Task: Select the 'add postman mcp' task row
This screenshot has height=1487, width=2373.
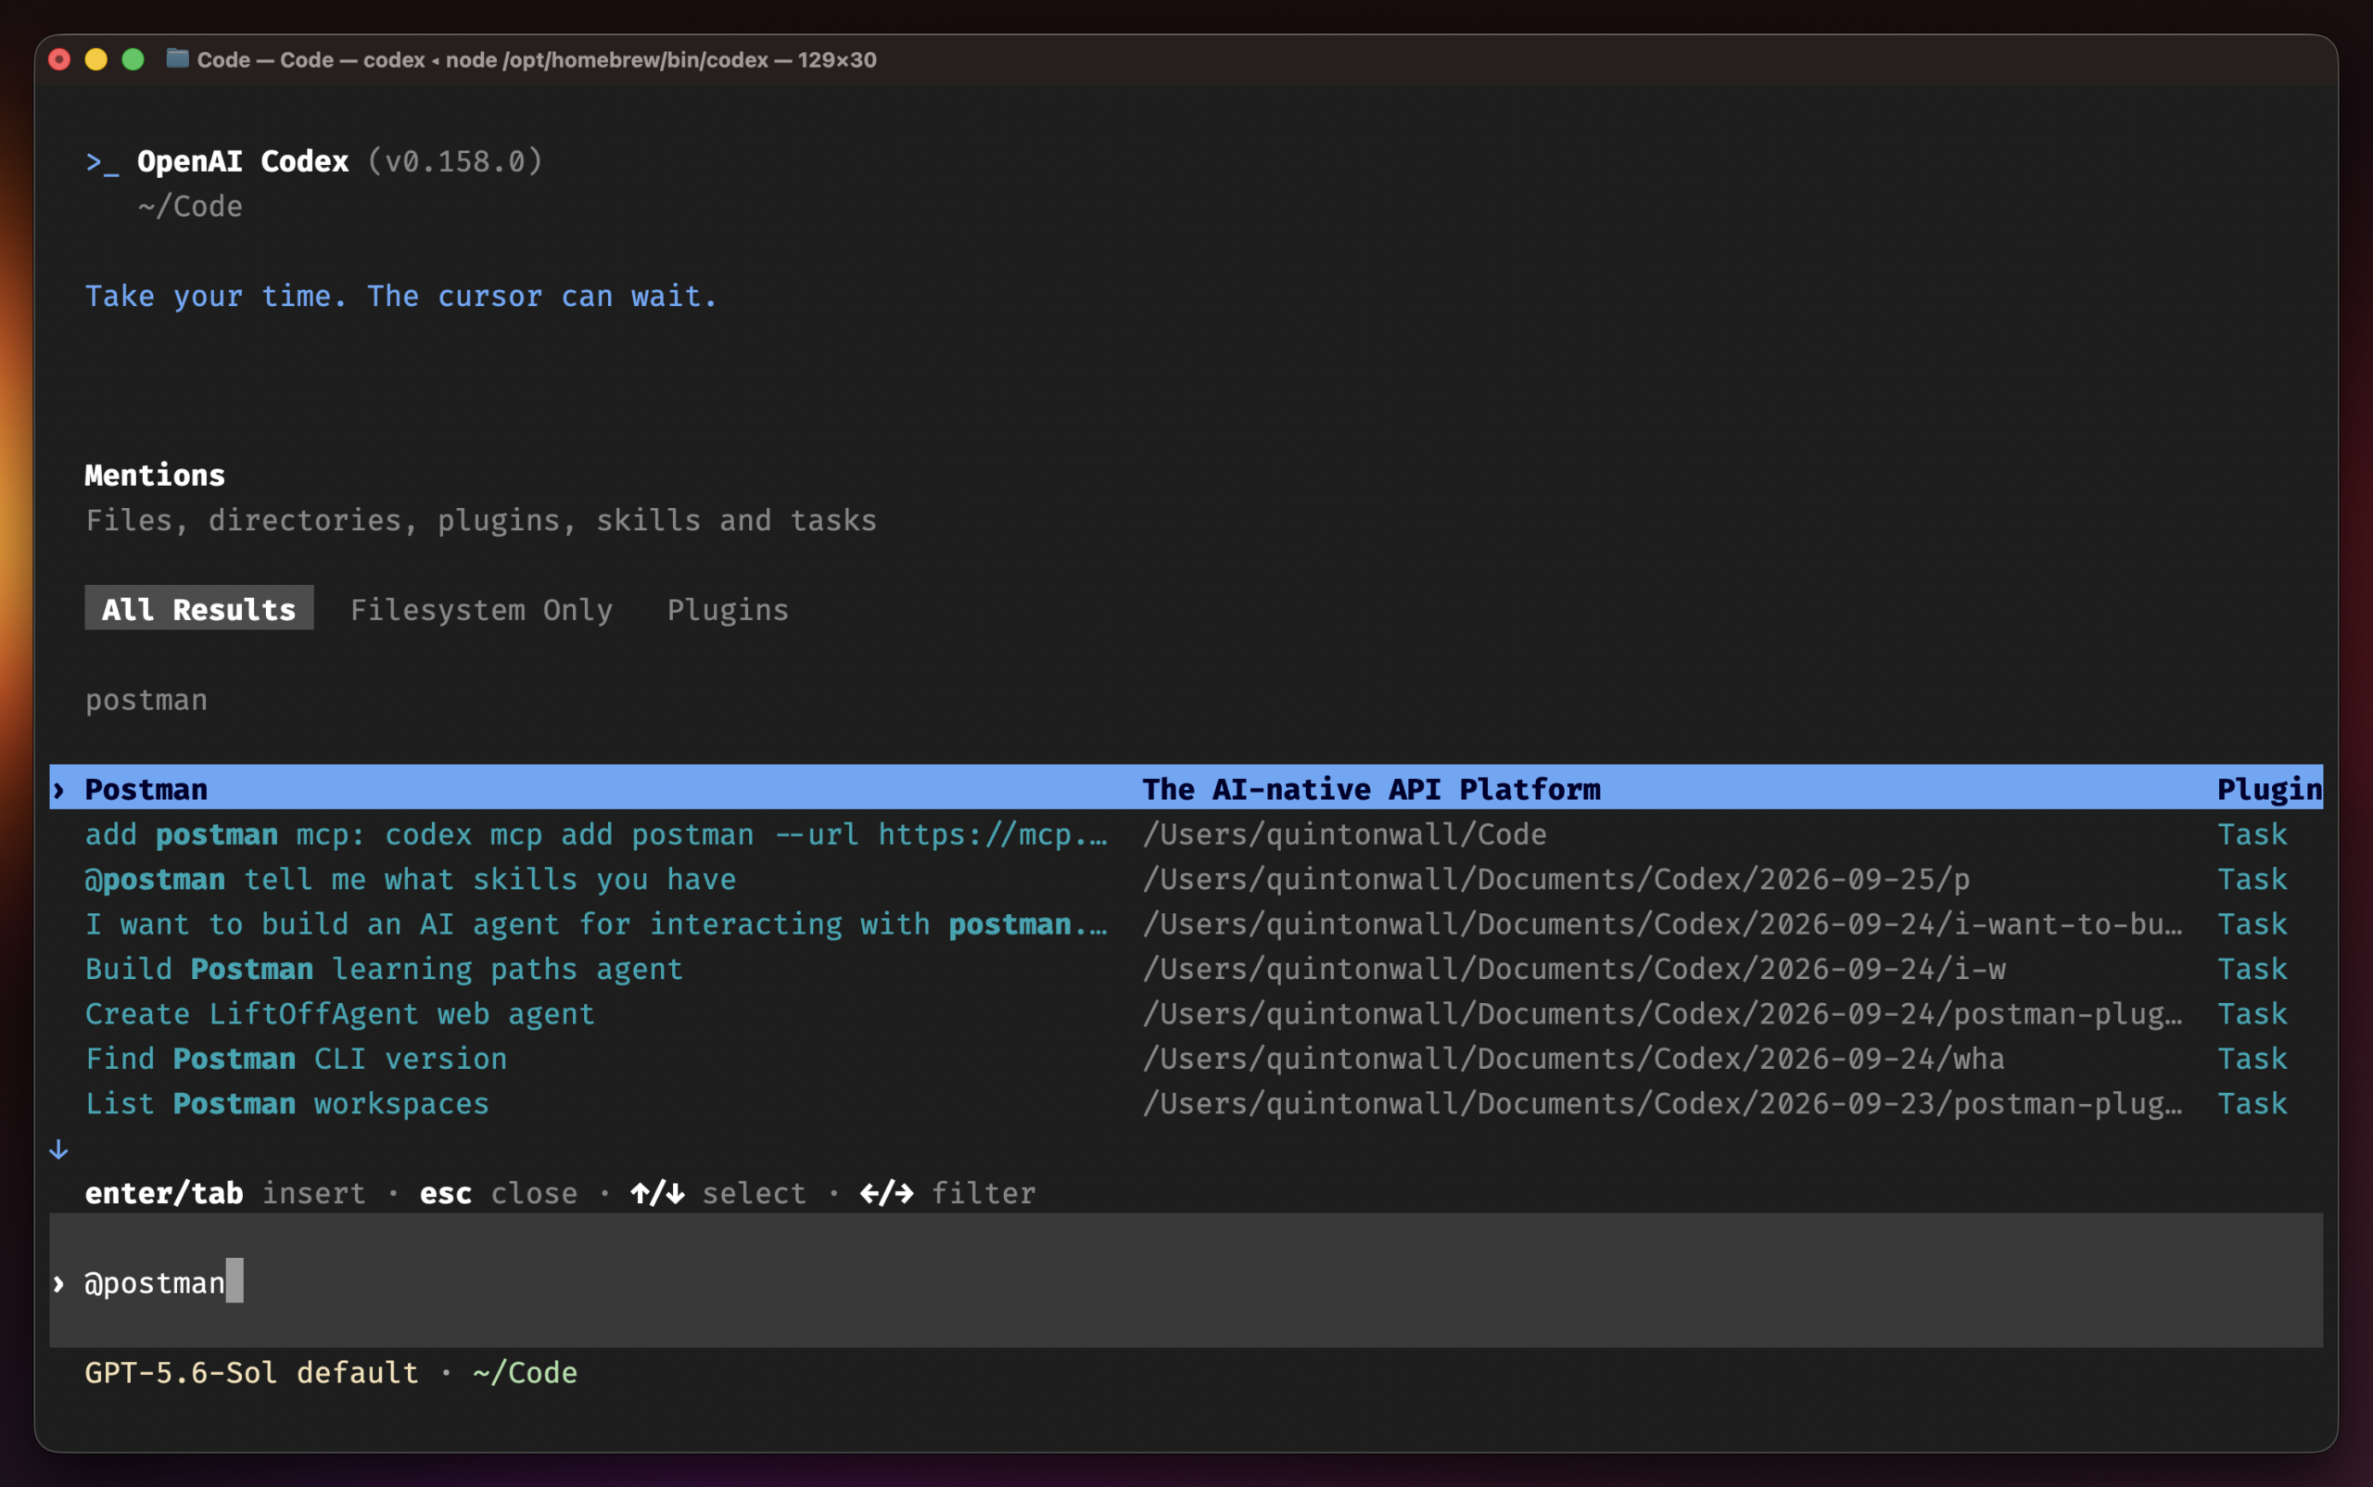Action: [1186, 834]
